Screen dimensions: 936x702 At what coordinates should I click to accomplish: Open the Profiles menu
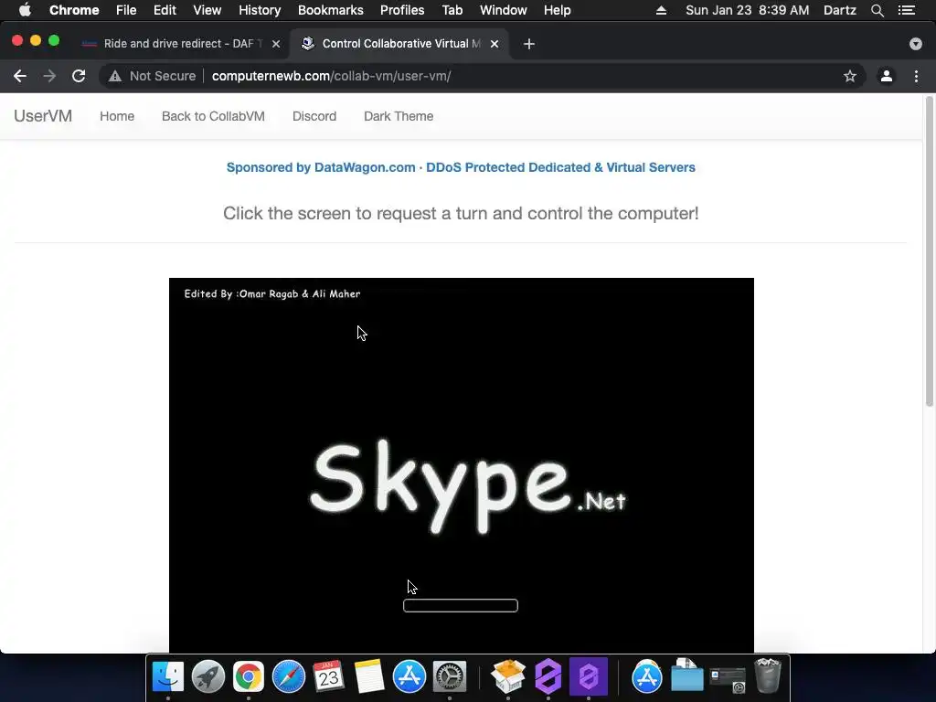(402, 10)
